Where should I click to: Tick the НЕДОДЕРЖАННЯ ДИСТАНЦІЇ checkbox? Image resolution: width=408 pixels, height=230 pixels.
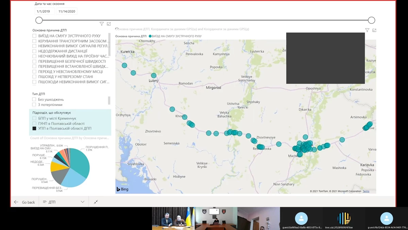pos(34,51)
